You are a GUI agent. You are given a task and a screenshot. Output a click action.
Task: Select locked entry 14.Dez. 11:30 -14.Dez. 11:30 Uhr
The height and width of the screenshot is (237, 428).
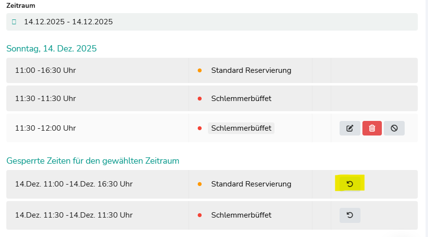(x=74, y=215)
